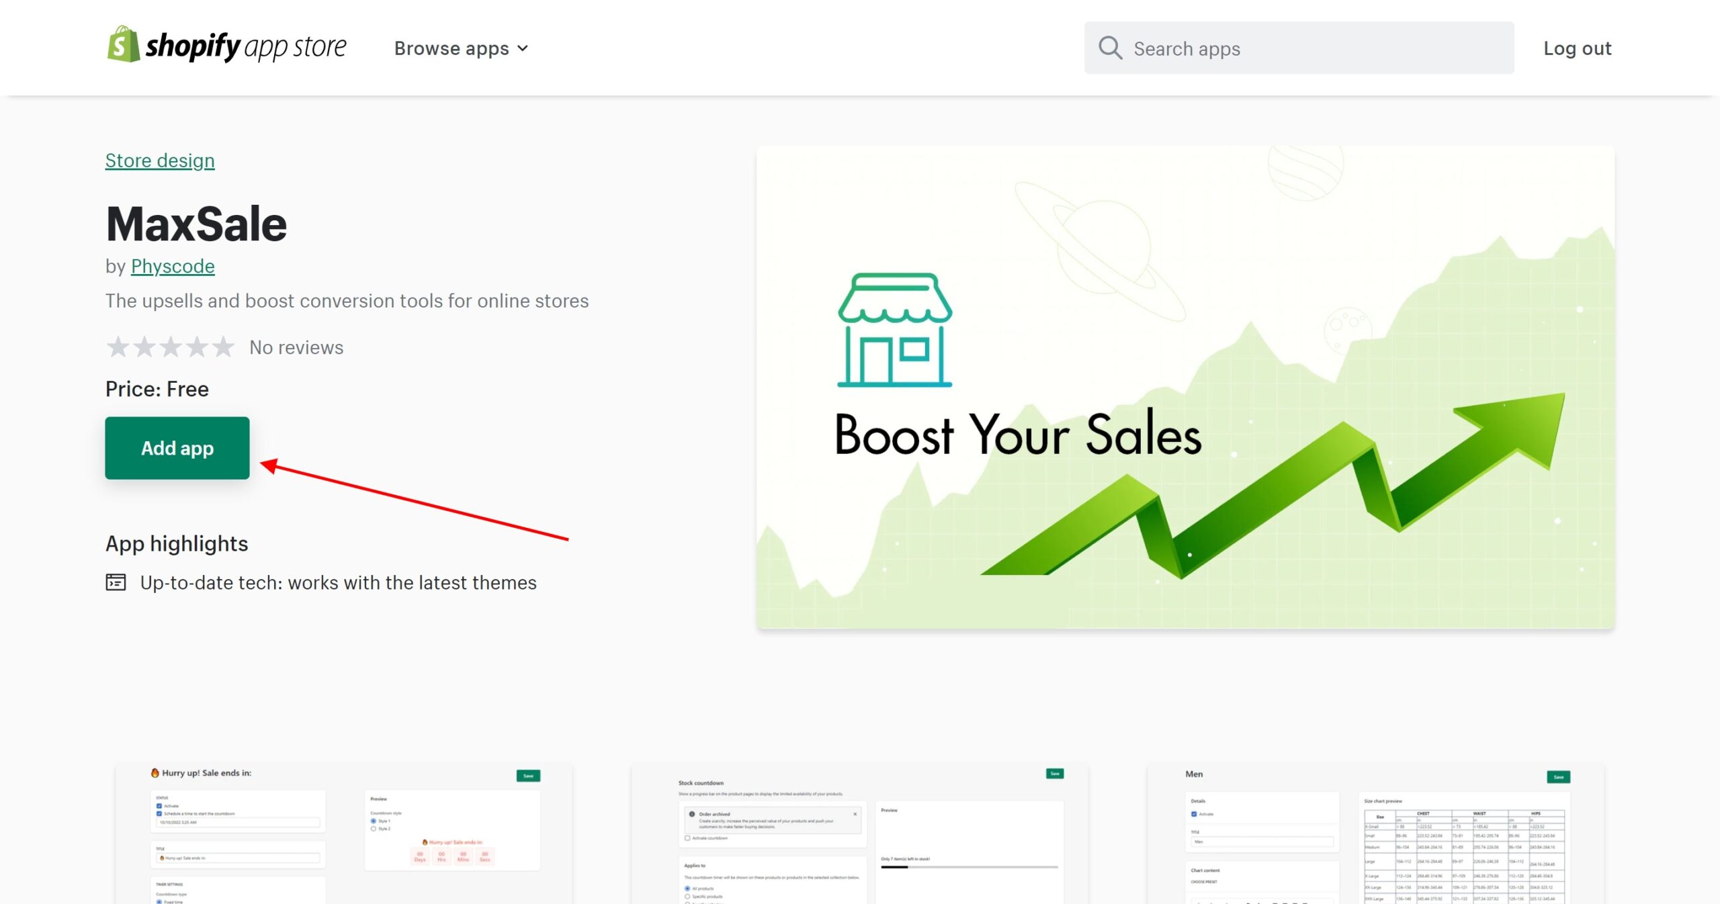Viewport: 1720px width, 904px height.
Task: Open the Boost Your Sales banner image
Action: tap(1185, 388)
